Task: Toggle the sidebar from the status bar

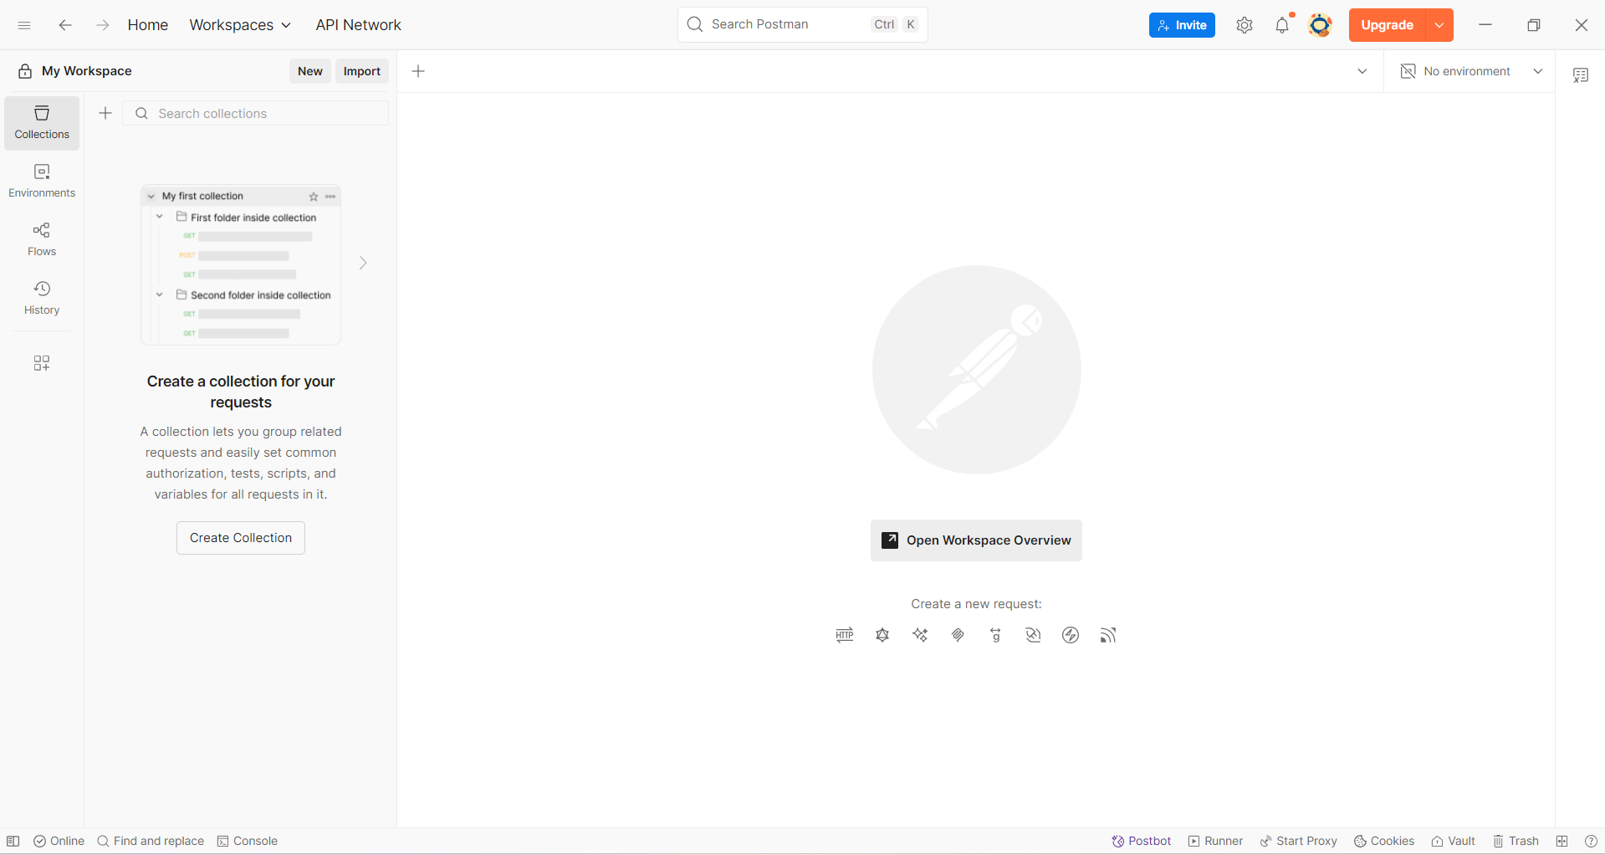Action: (x=13, y=841)
